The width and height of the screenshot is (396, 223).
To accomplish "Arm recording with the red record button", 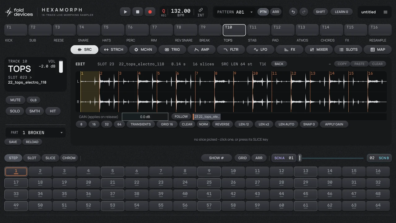I will 150,12.
